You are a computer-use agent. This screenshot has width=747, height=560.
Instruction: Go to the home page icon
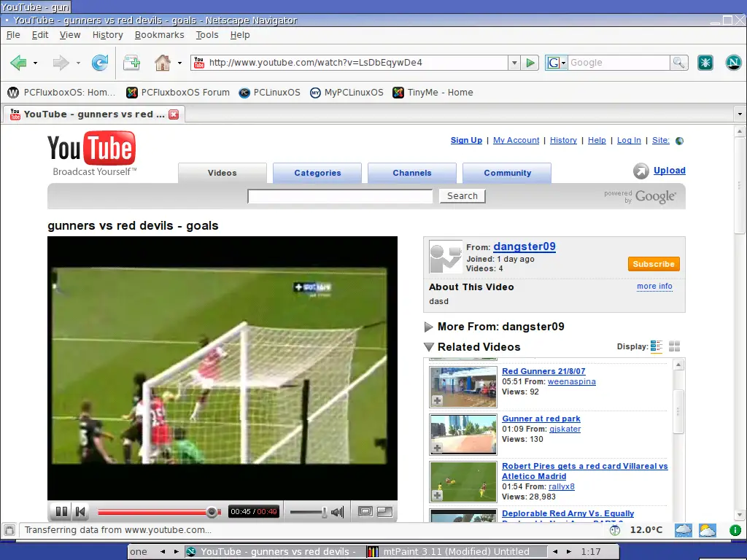[163, 63]
